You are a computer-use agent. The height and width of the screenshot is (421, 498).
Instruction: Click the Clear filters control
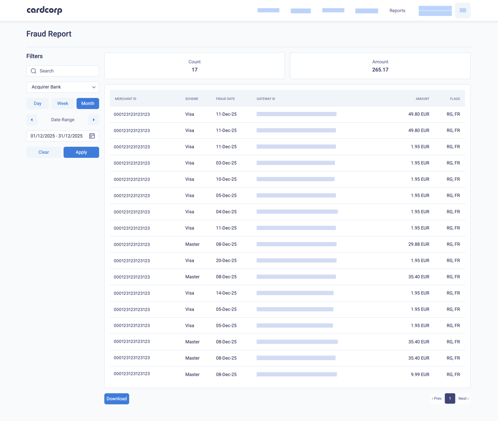pyautogui.click(x=43, y=152)
